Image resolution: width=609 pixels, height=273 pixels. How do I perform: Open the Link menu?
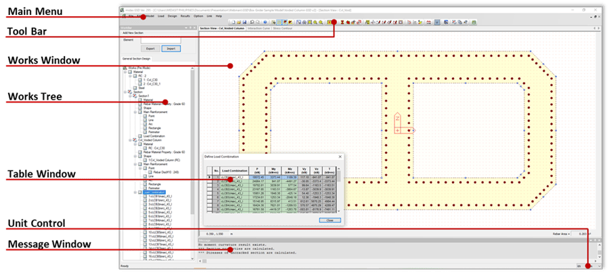[209, 16]
